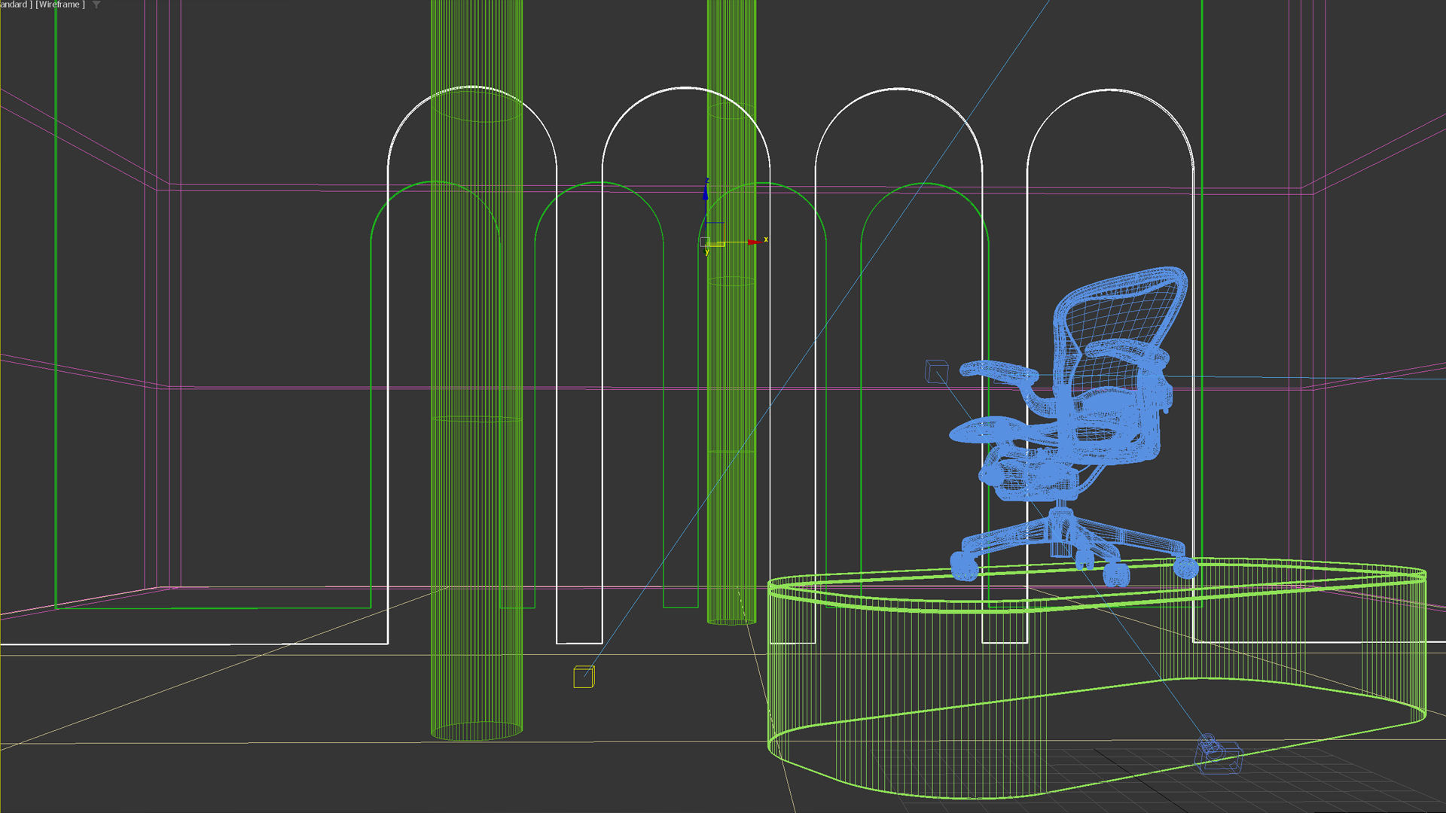1446x813 pixels.
Task: Click the viewport filter funnel icon
Action: [x=96, y=5]
